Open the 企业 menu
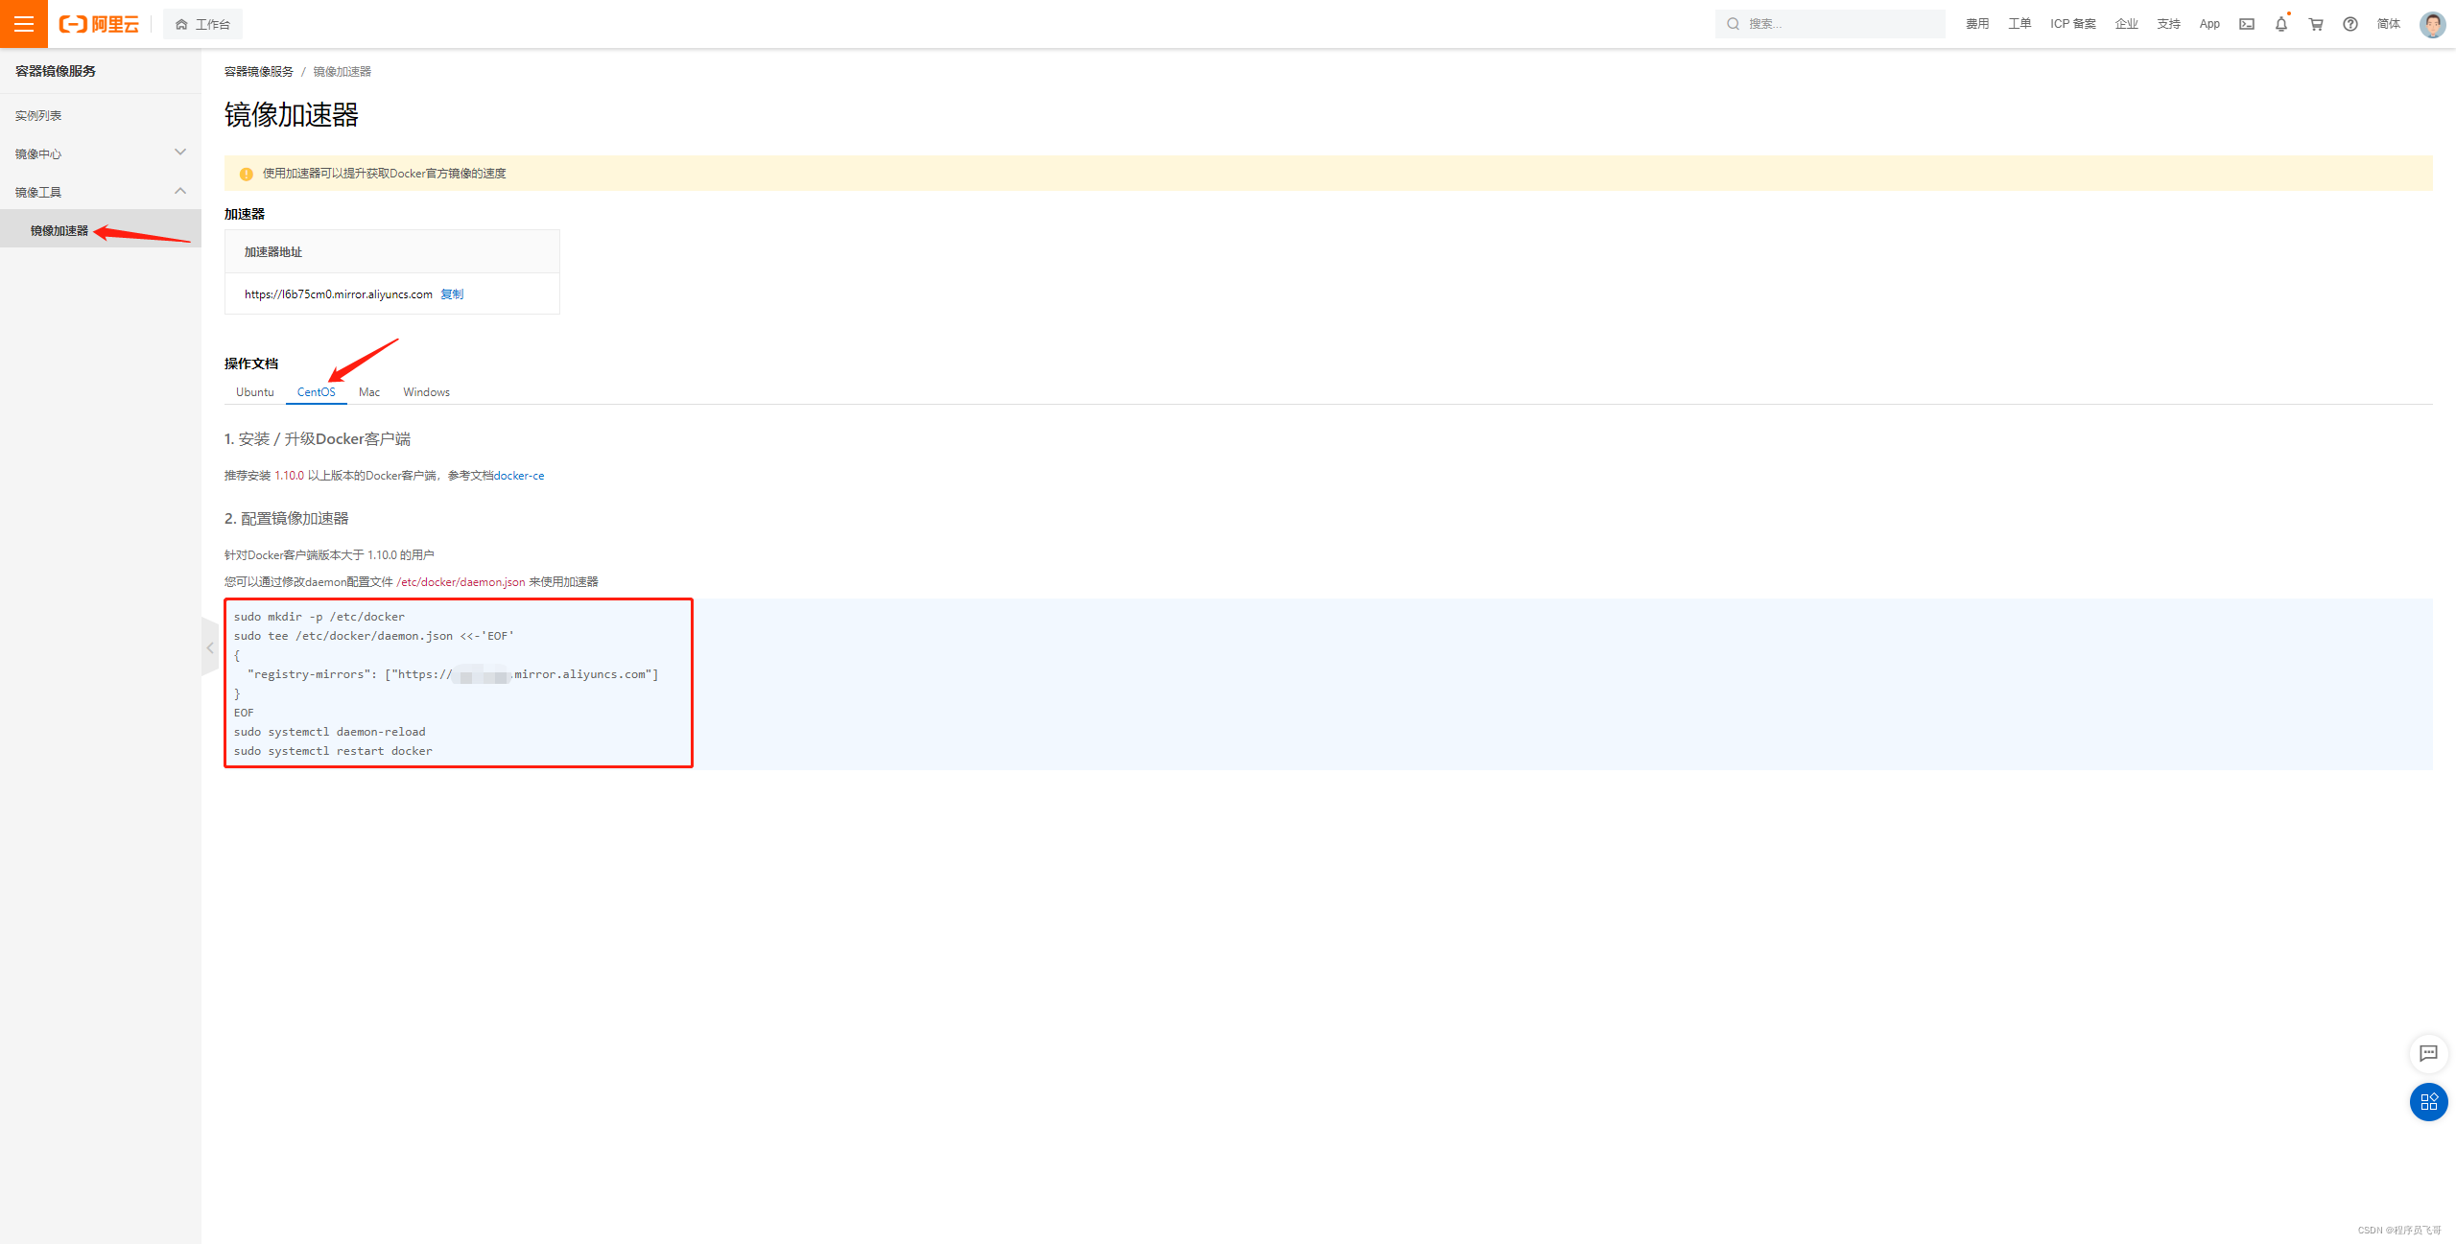 pyautogui.click(x=2127, y=24)
